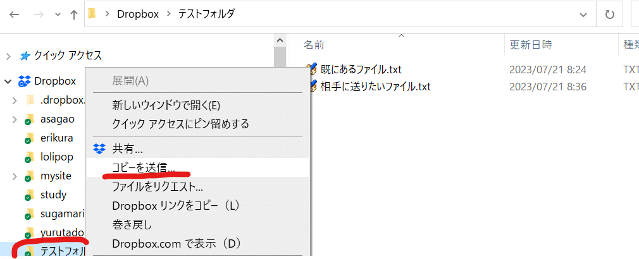
Task: Click the asagao synced folder icon
Action: coord(28,119)
